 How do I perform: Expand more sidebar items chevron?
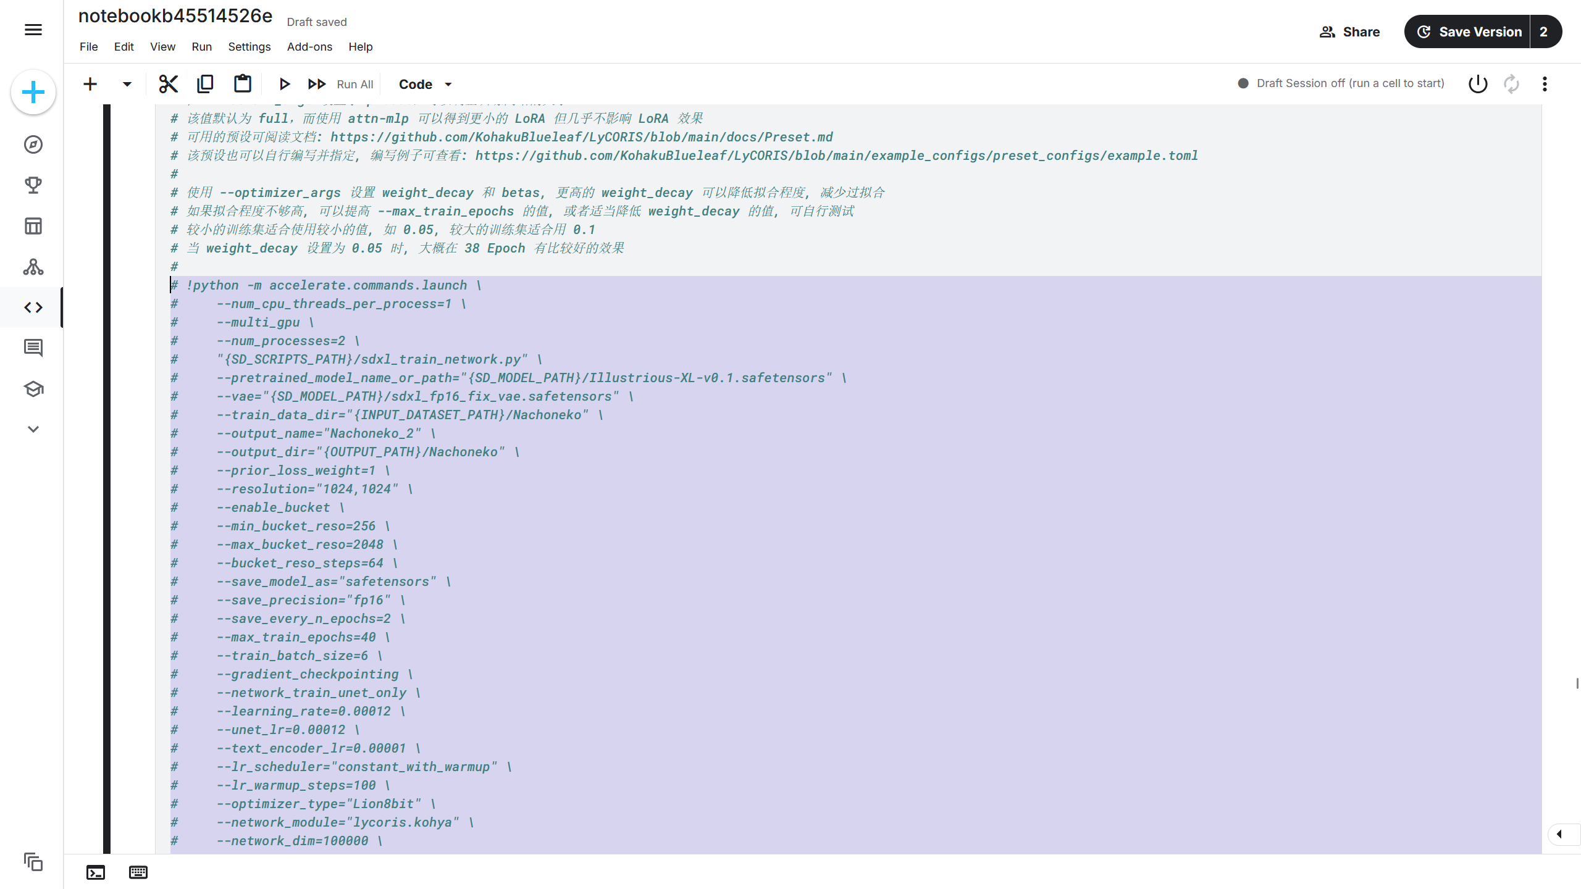[33, 429]
